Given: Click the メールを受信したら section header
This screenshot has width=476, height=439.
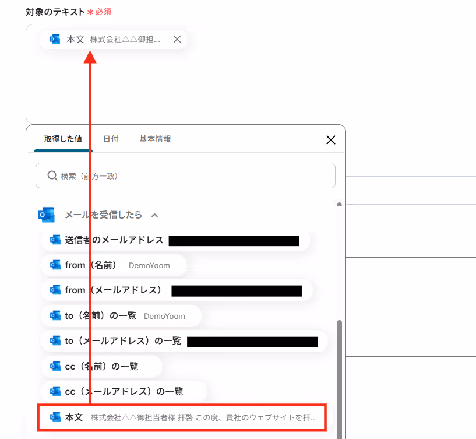Looking at the screenshot, I should tap(104, 215).
